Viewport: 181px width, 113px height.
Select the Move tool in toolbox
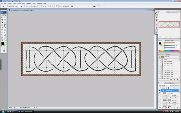point(5,15)
